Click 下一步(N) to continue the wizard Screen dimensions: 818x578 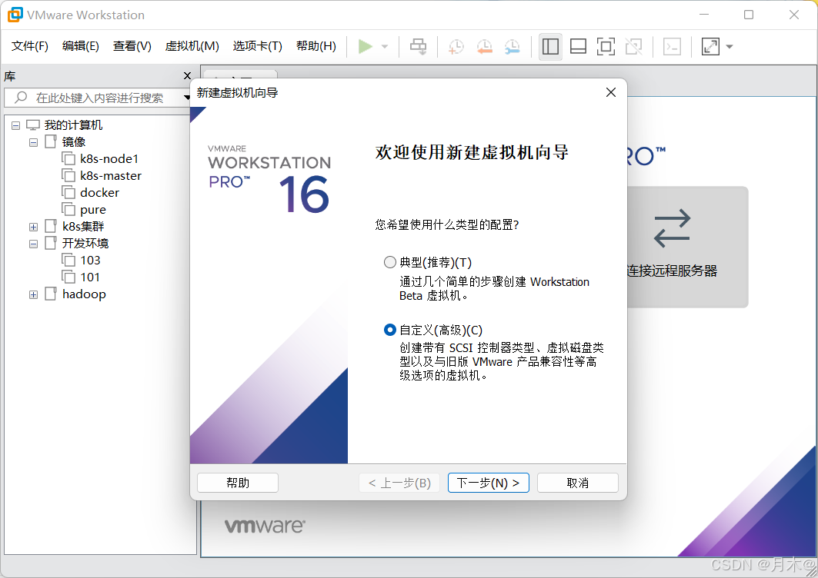[x=489, y=483]
